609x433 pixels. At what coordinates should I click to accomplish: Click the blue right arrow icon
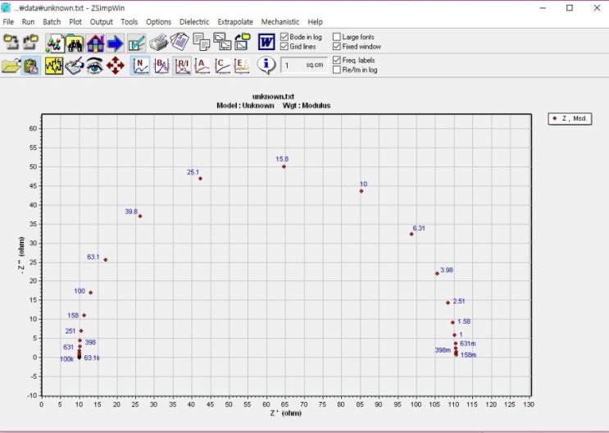[115, 42]
